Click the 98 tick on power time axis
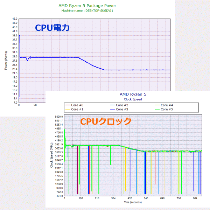 pyautogui.click(x=35, y=105)
